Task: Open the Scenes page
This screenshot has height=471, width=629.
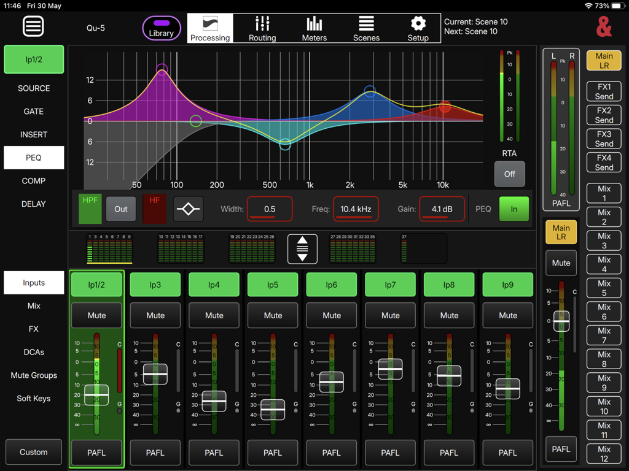Action: click(x=366, y=28)
